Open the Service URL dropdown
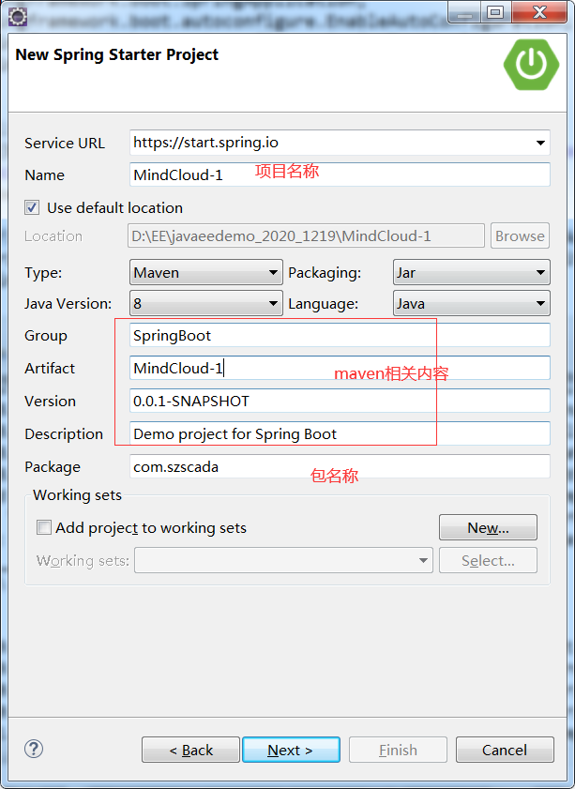 (x=540, y=143)
